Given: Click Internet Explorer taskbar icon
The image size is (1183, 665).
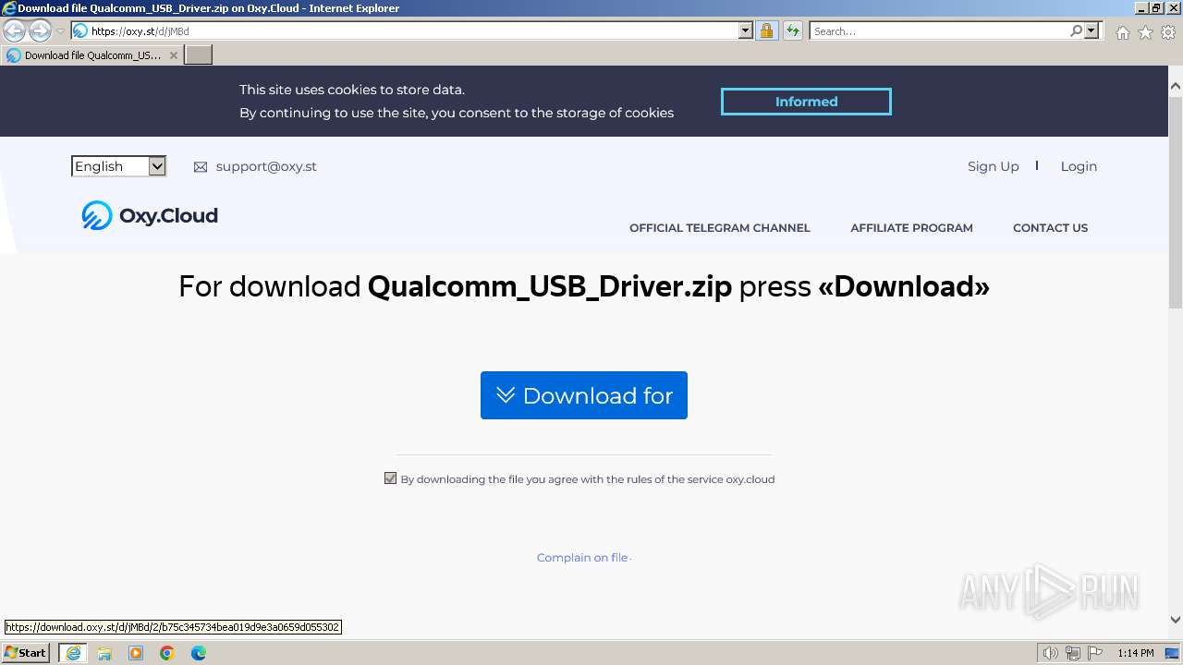Looking at the screenshot, I should [73, 653].
